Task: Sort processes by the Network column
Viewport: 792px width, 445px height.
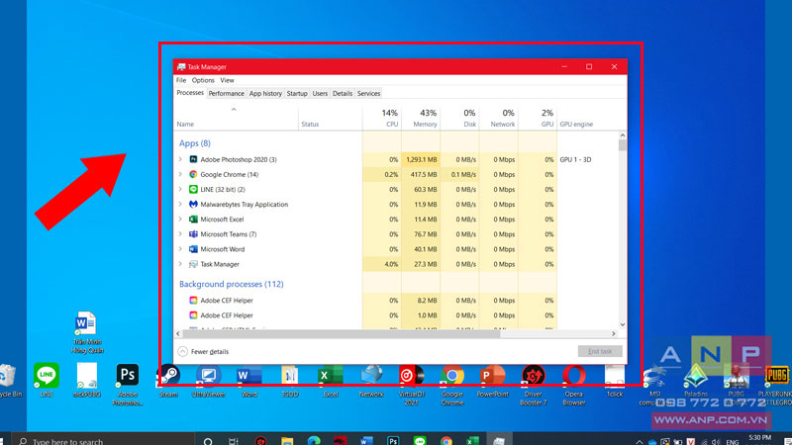Action: coord(499,118)
